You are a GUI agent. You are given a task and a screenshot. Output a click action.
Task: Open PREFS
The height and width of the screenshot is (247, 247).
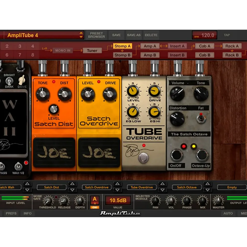[11, 213]
